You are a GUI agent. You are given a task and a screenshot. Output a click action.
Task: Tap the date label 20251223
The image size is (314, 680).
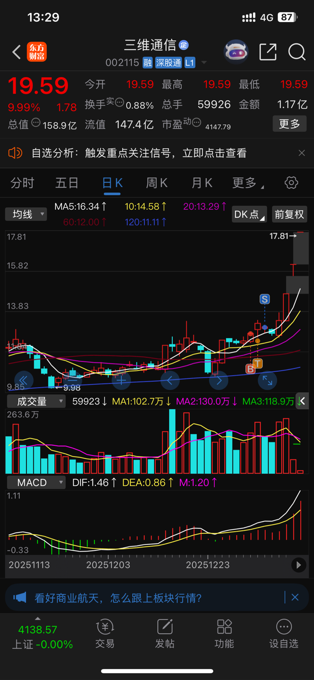[208, 565]
